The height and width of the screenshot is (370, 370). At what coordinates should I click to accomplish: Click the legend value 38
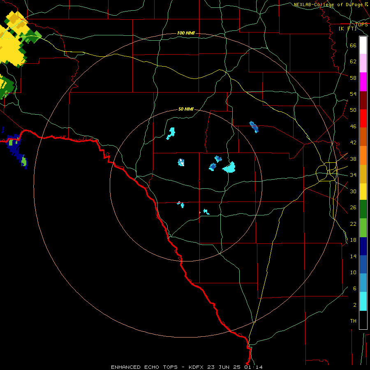coord(353,159)
